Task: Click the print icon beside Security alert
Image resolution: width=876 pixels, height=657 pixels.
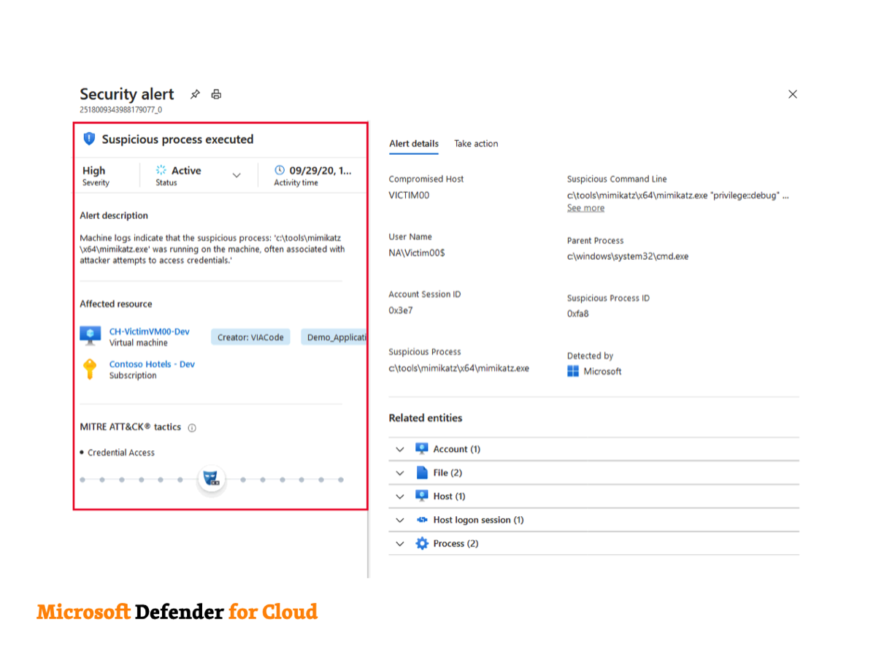Action: 216,94
